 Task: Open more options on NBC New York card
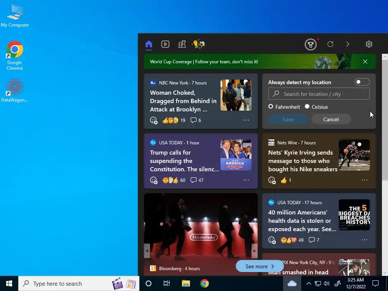(x=246, y=120)
